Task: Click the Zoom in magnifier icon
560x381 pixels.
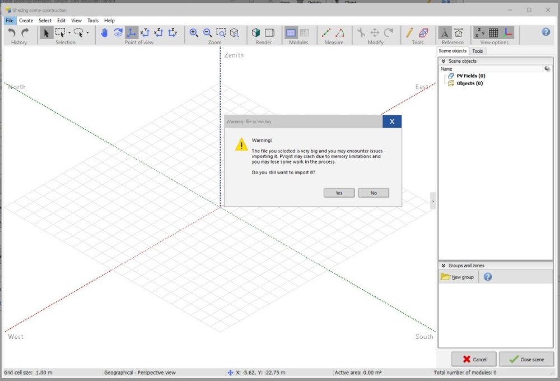Action: pyautogui.click(x=193, y=32)
